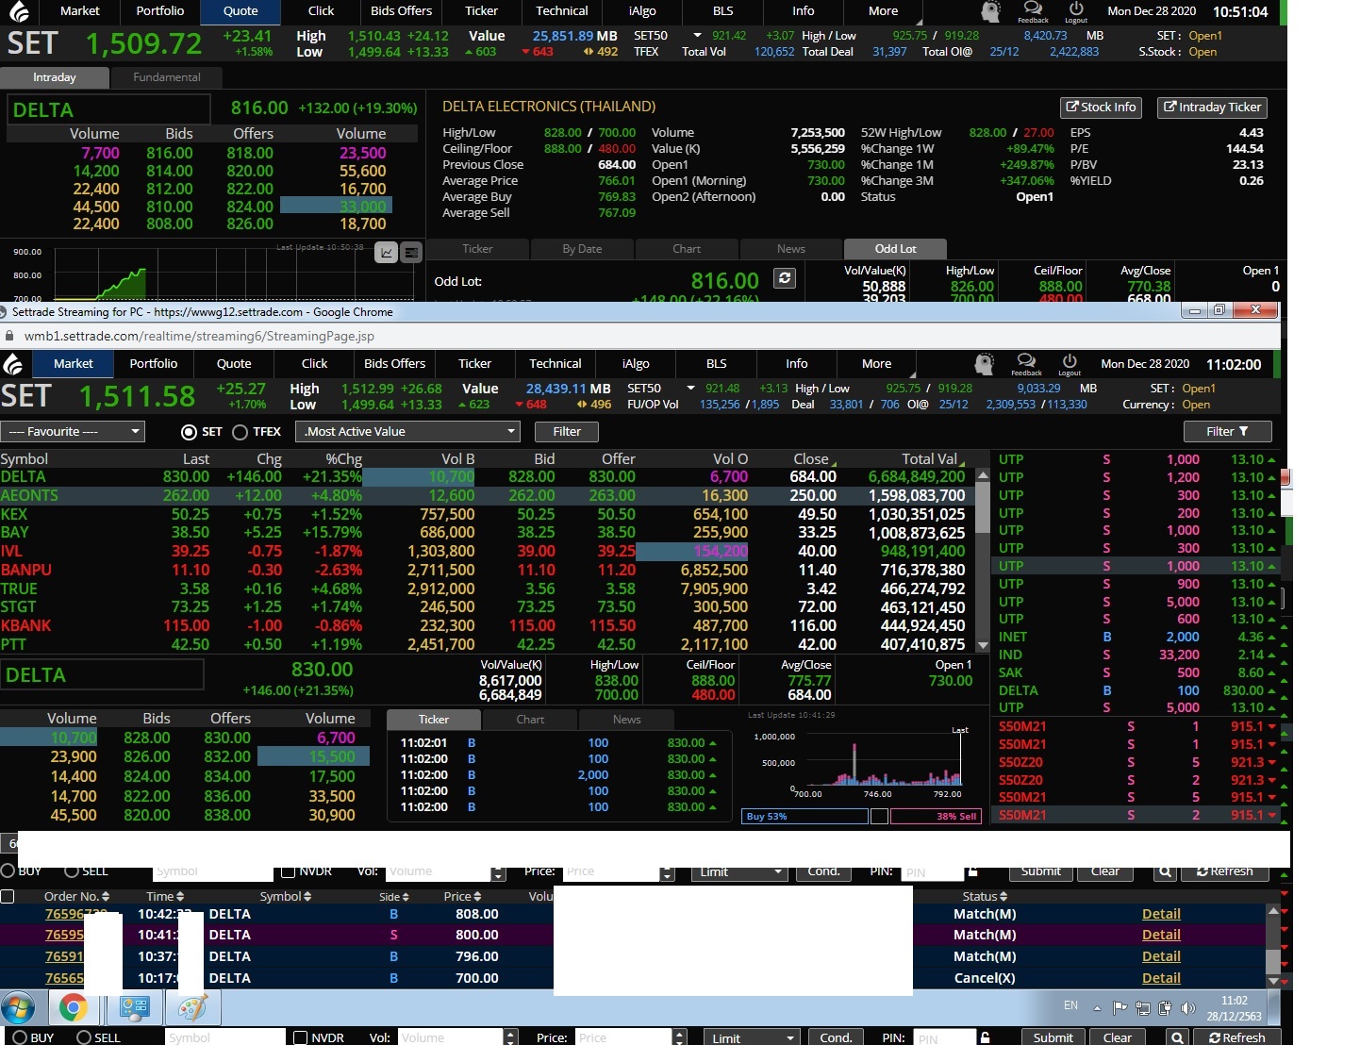This screenshot has width=1360, height=1045.
Task: Click the Settrade logo in the top Quote window
Action: click(x=19, y=11)
